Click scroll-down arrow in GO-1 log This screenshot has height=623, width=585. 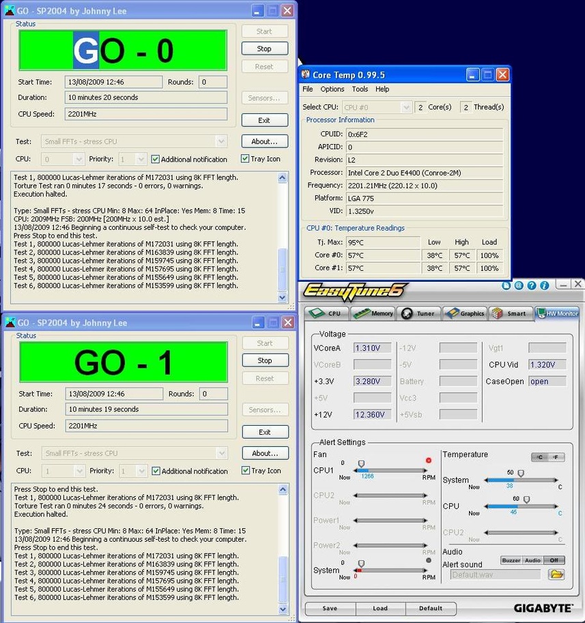pos(283,609)
